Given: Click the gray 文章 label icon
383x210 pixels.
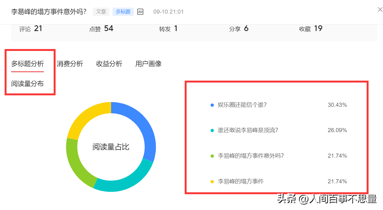Looking at the screenshot, I should tap(101, 12).
